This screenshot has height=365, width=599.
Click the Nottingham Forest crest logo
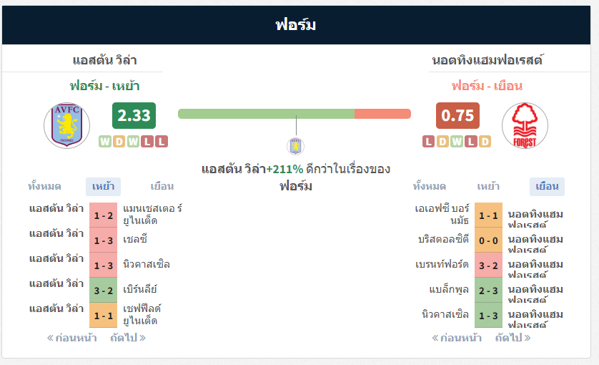point(525,125)
